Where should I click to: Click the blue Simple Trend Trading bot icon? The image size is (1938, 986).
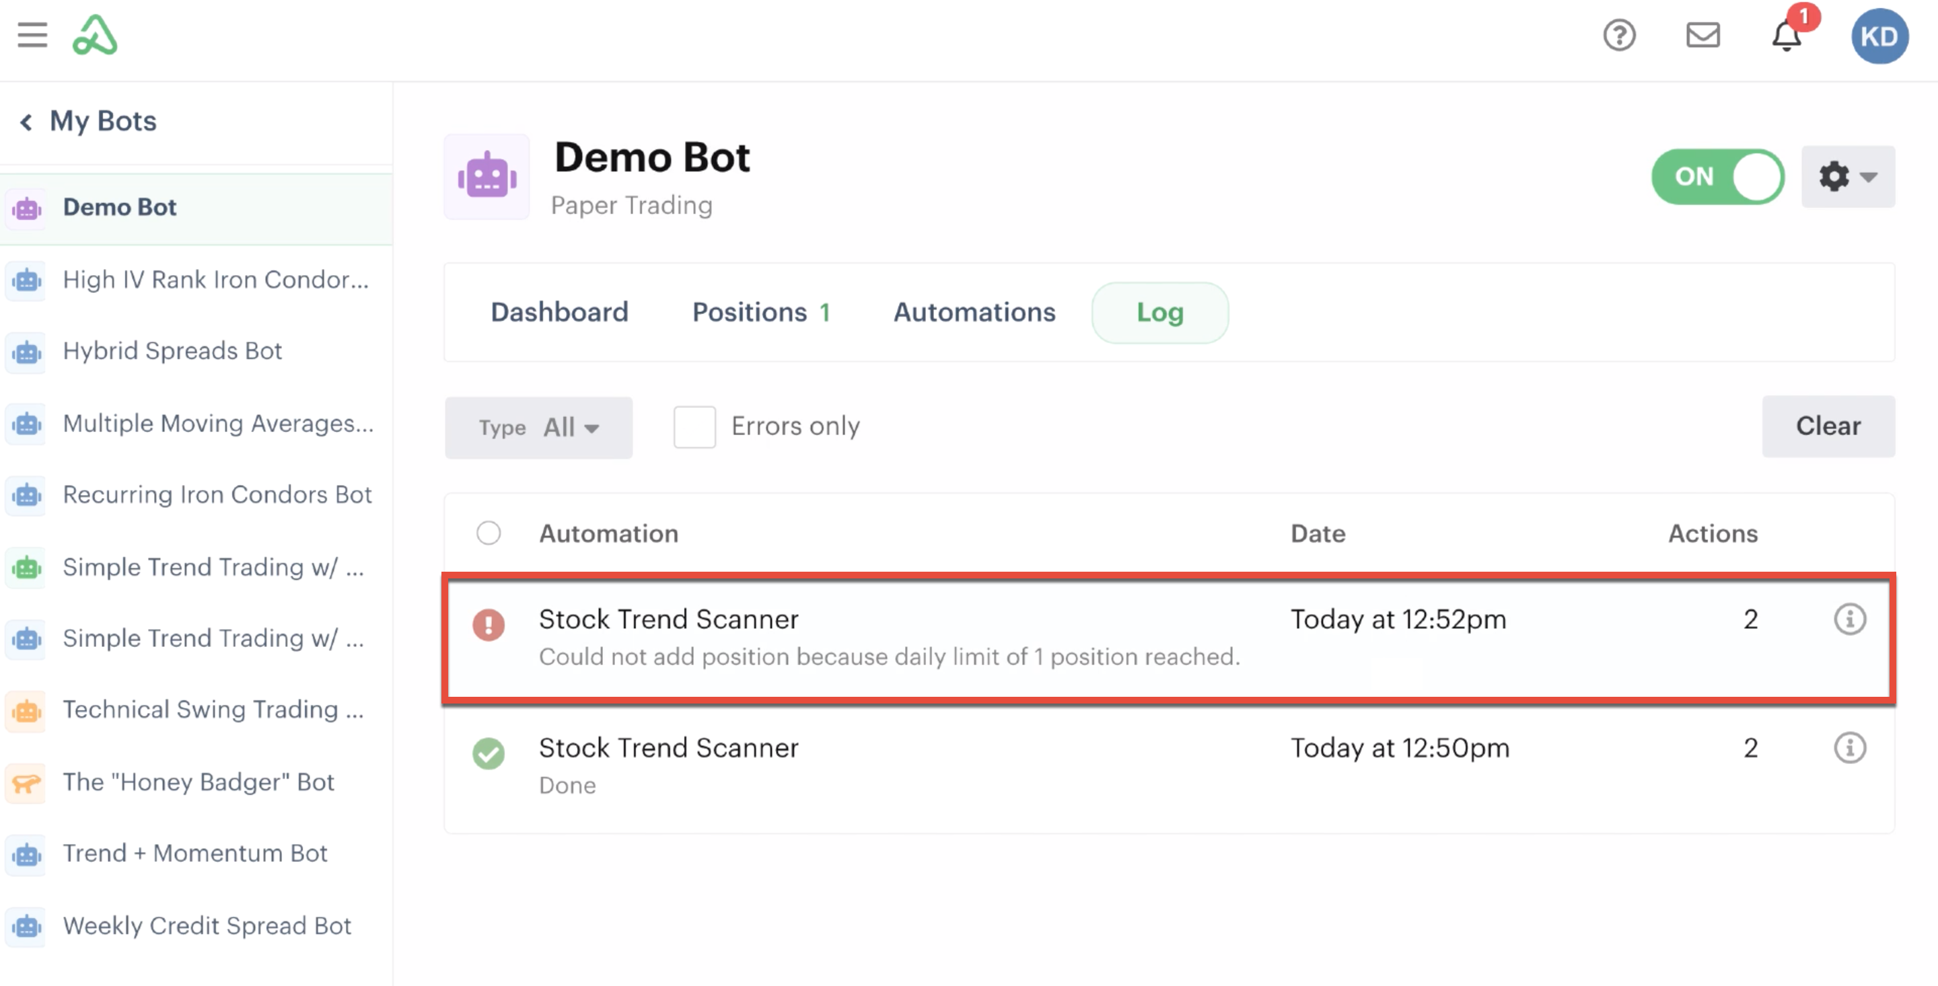tap(27, 639)
